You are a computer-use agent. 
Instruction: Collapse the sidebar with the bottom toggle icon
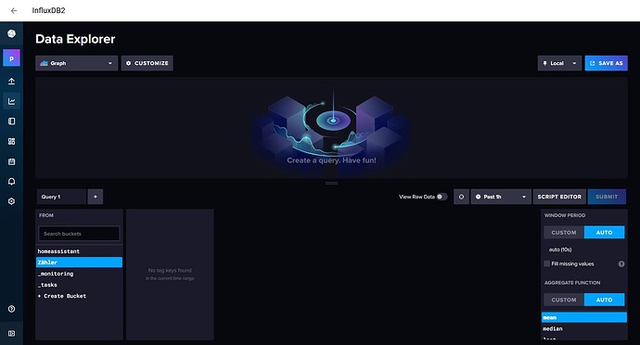(x=11, y=334)
